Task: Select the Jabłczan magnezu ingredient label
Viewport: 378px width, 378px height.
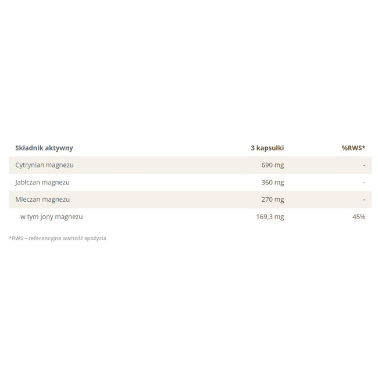Action: coord(42,183)
